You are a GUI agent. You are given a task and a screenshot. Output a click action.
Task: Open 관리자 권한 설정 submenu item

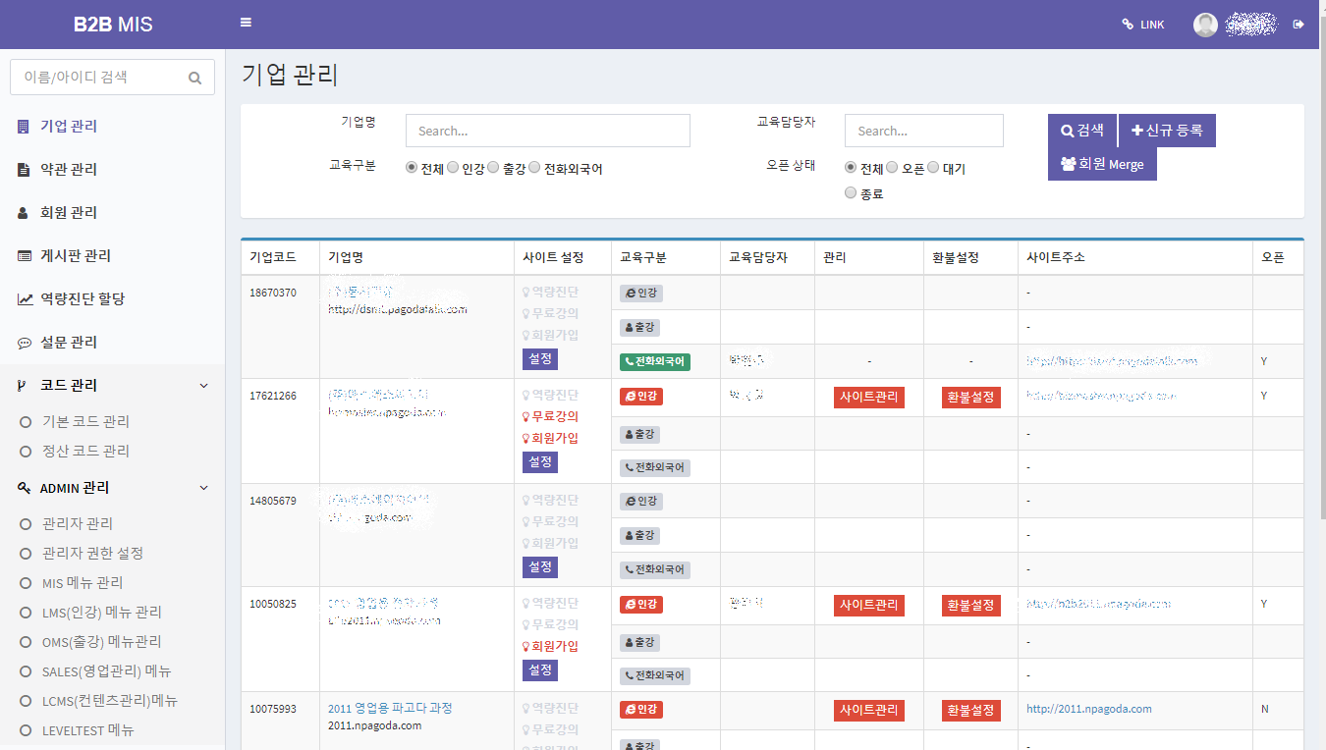pos(92,553)
